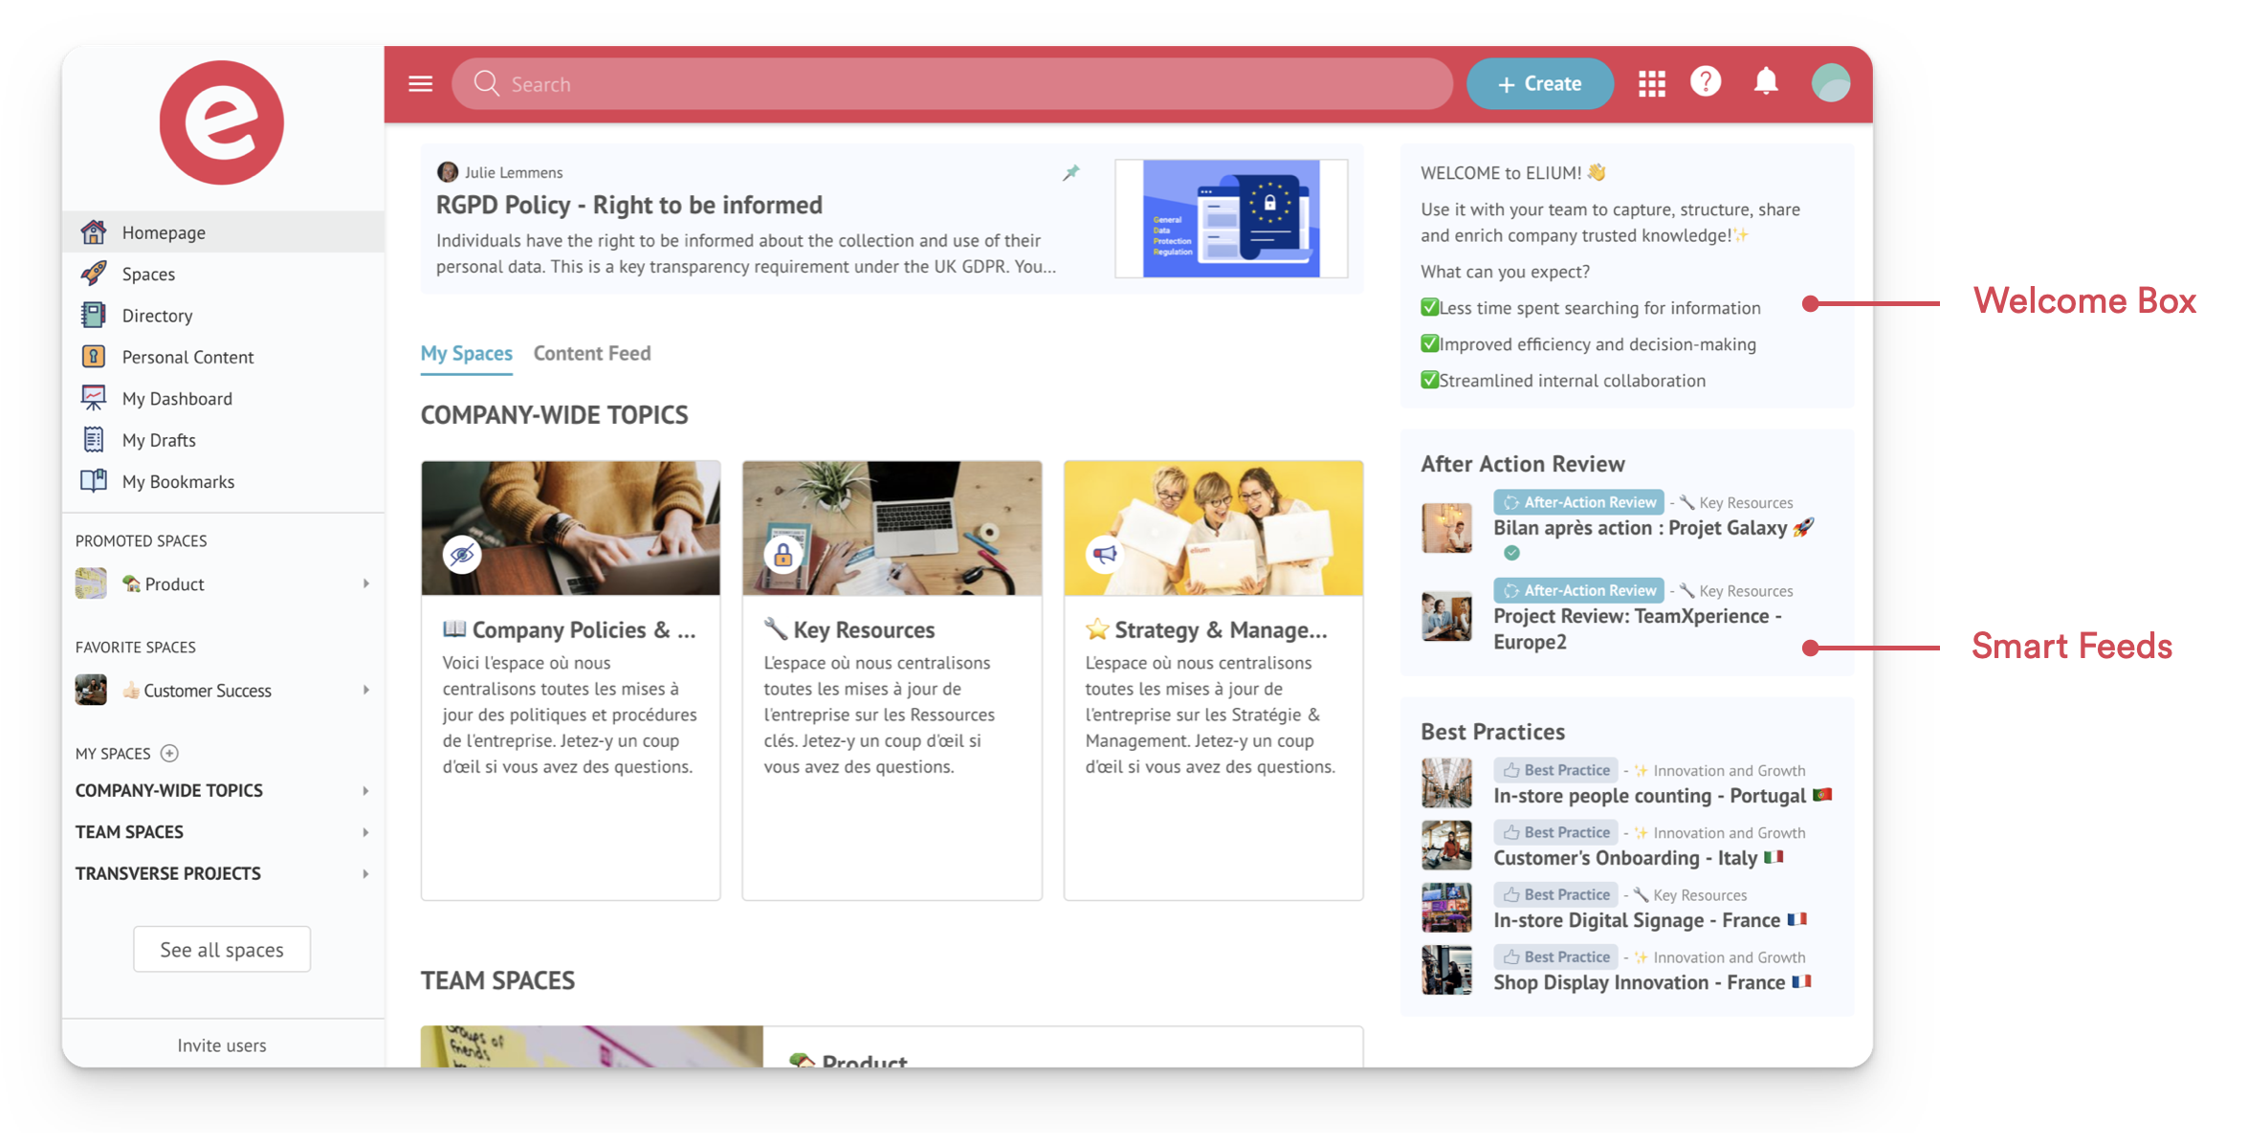Click the Elium logo
Viewport: 2248px width, 1144px height.
(x=222, y=122)
